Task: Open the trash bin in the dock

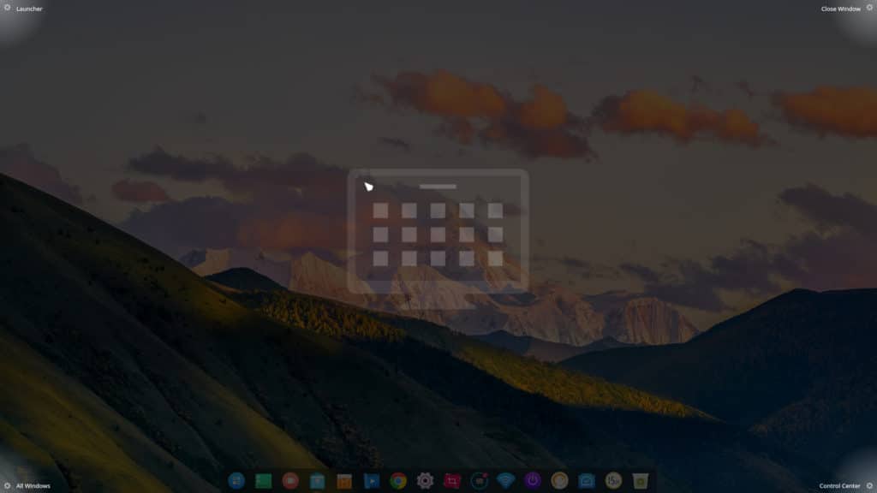Action: point(641,481)
